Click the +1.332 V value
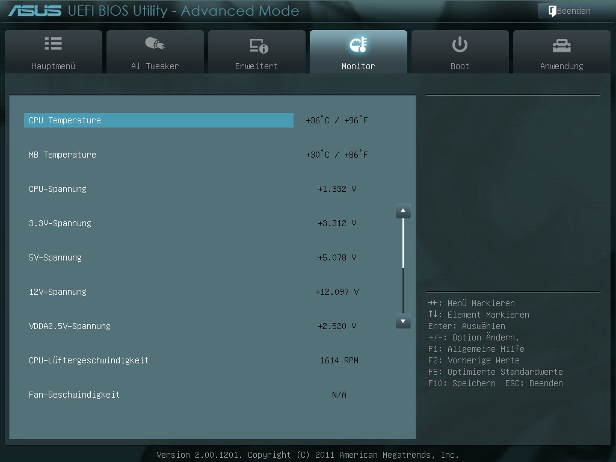The image size is (616, 462). coord(337,189)
